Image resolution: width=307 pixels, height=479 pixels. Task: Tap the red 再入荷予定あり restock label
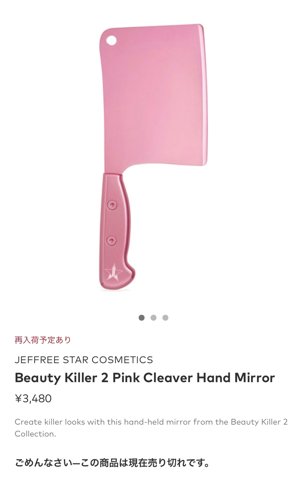pos(43,340)
